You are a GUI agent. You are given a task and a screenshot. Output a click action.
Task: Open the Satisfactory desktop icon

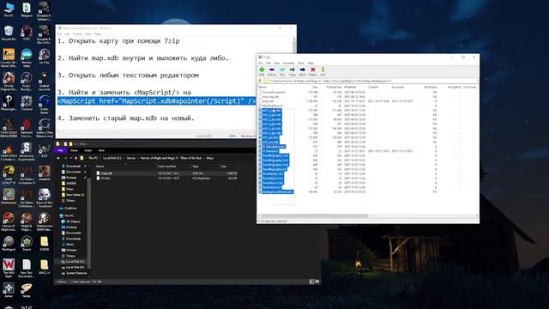tap(27, 151)
